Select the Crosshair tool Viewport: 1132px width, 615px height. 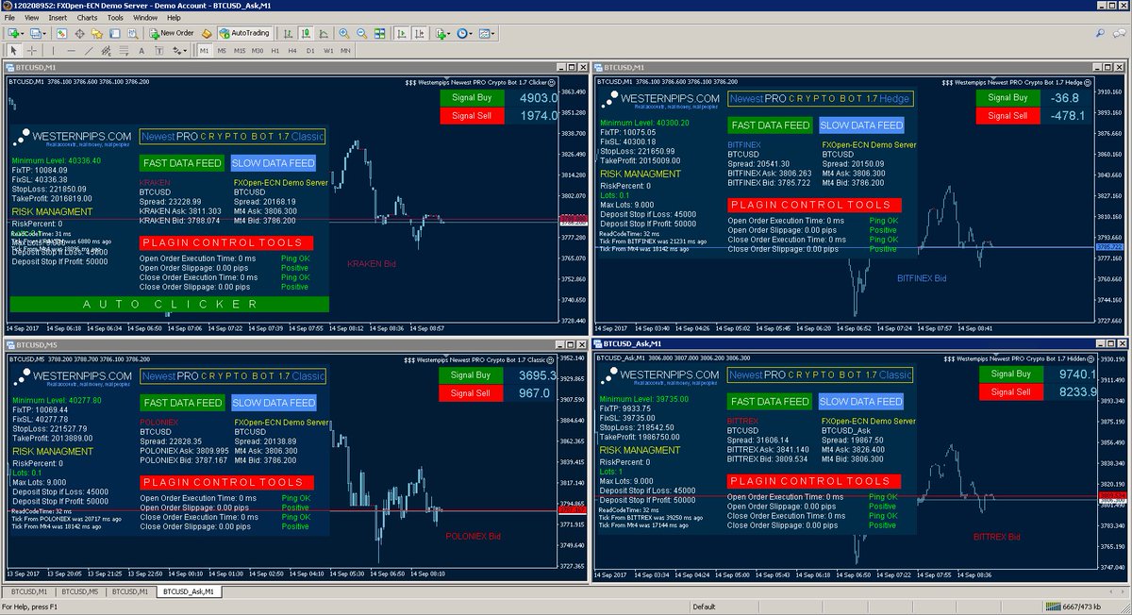click(x=32, y=51)
